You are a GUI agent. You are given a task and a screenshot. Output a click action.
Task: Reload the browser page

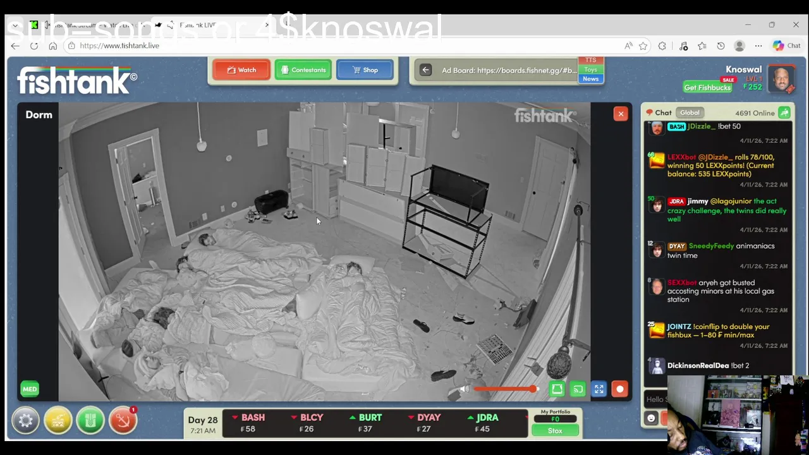pyautogui.click(x=34, y=46)
